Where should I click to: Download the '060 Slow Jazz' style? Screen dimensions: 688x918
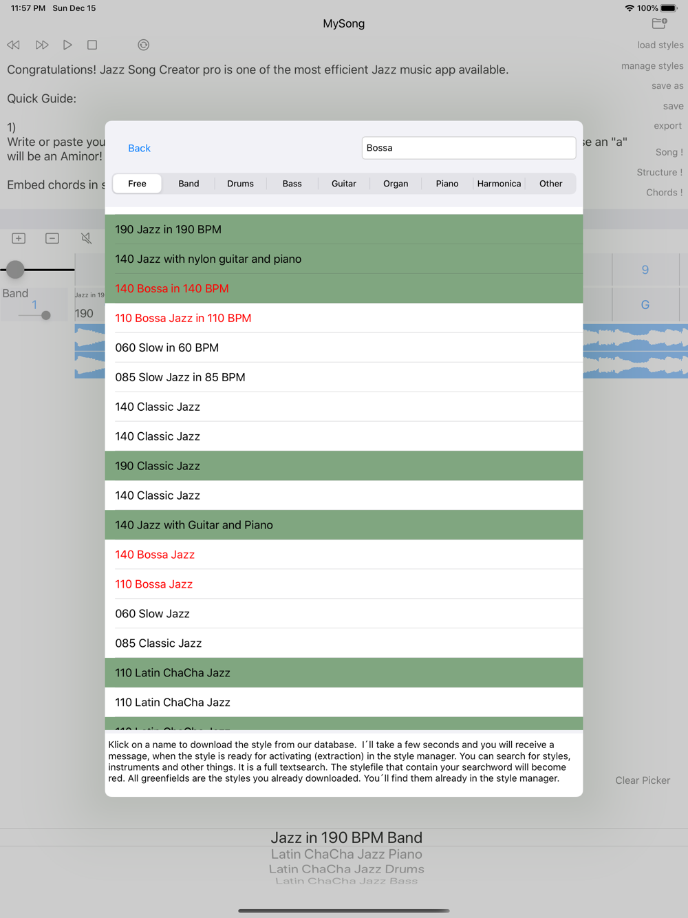(x=344, y=614)
